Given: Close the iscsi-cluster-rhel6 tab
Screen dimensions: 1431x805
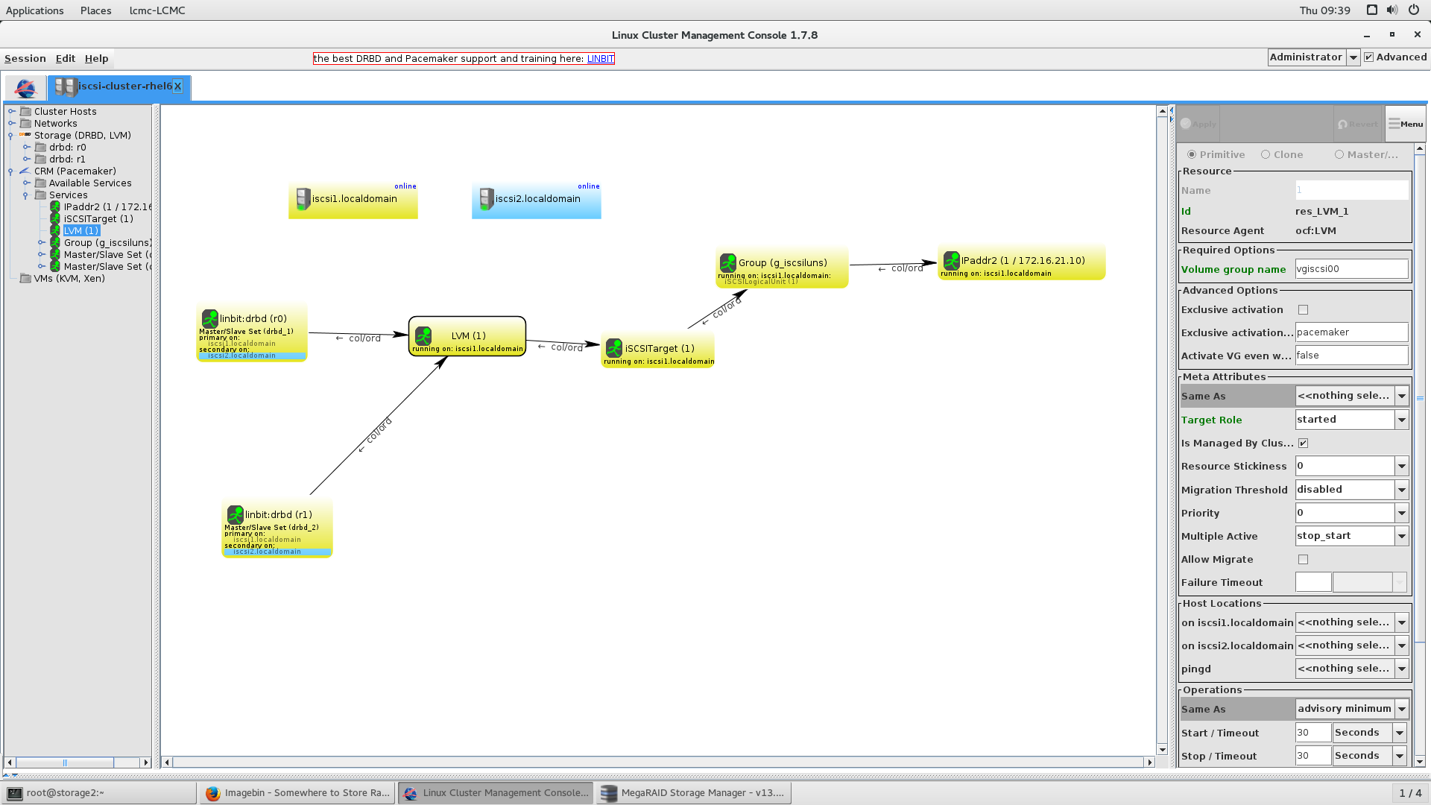Looking at the screenshot, I should pyautogui.click(x=178, y=86).
